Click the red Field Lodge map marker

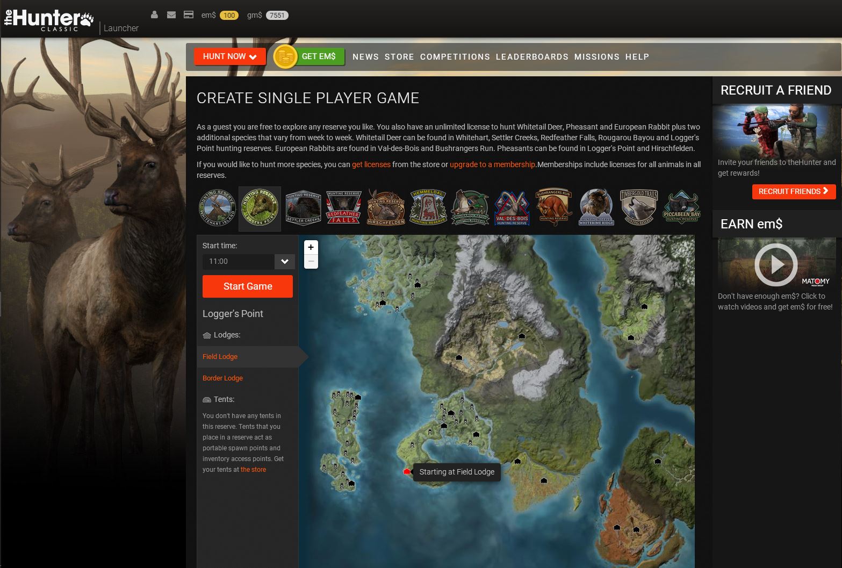(407, 471)
